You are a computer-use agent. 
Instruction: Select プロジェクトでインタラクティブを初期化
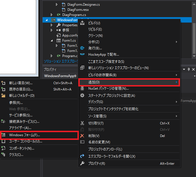[129, 109]
